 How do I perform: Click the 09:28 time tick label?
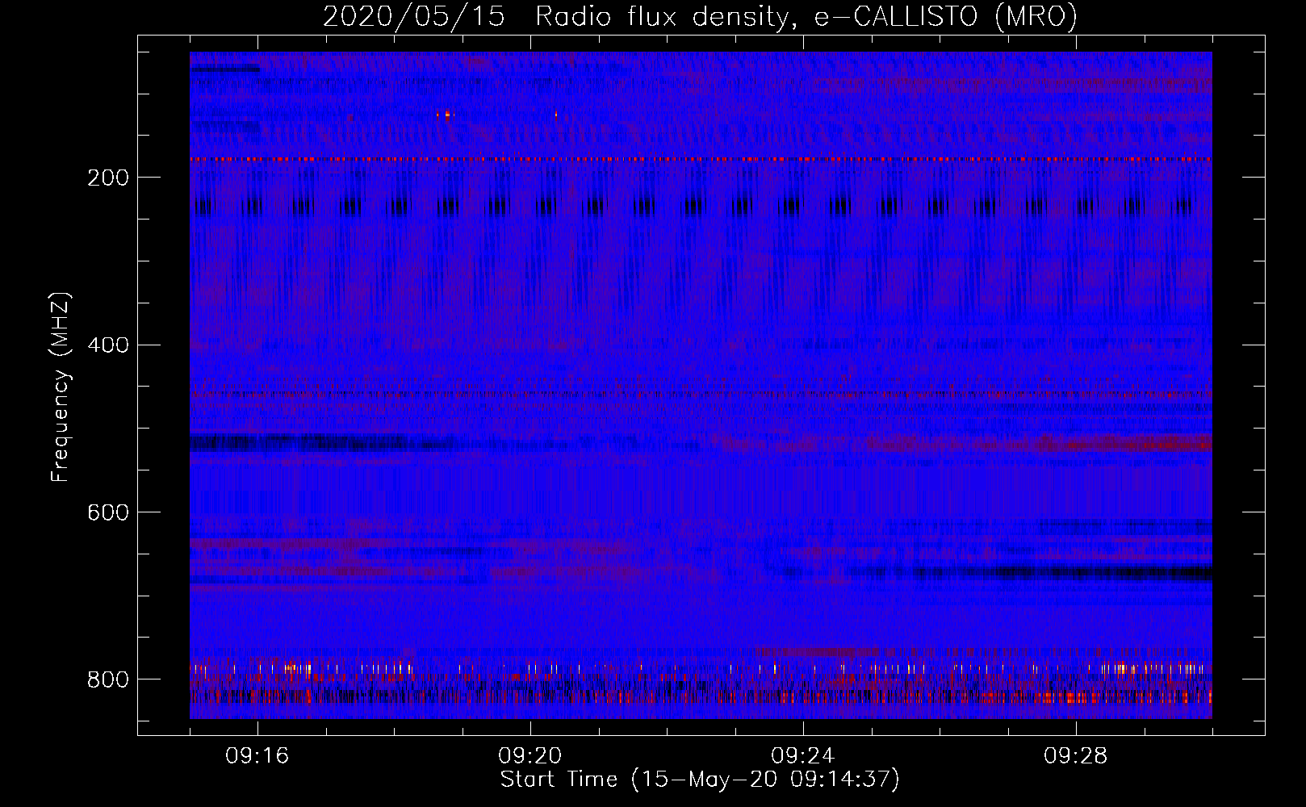coord(1076,756)
